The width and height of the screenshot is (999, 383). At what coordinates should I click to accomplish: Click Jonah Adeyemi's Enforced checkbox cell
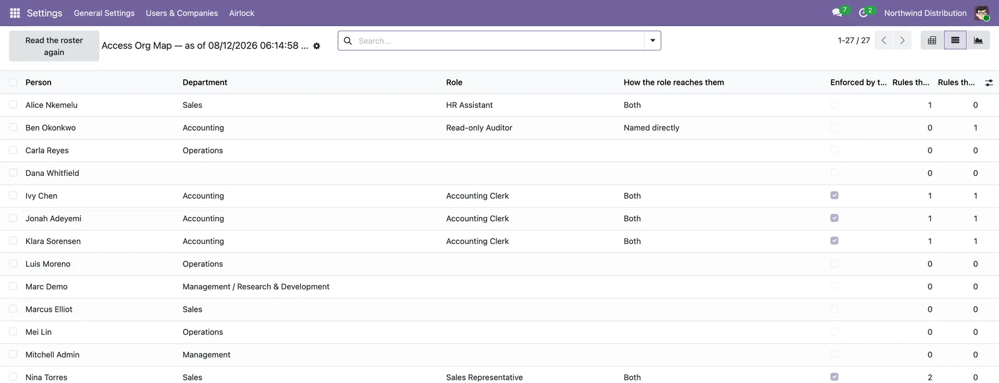(834, 218)
